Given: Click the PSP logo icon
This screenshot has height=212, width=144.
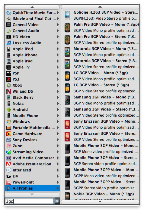Looking at the screenshot, I should click(9, 73).
